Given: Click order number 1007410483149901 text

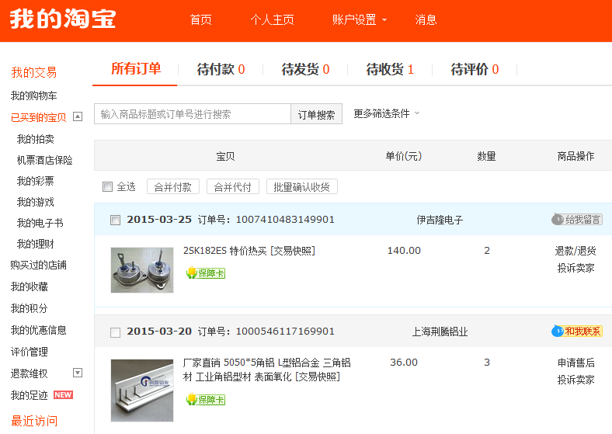Looking at the screenshot, I should coord(285,220).
